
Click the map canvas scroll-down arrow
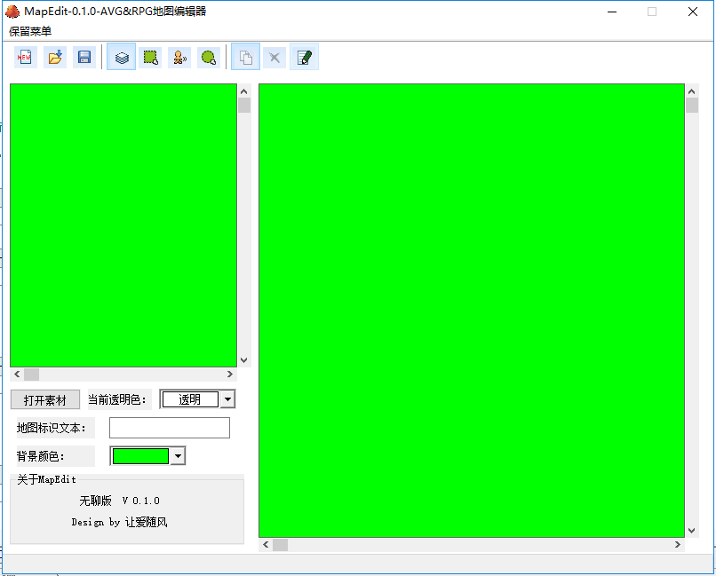pyautogui.click(x=692, y=530)
